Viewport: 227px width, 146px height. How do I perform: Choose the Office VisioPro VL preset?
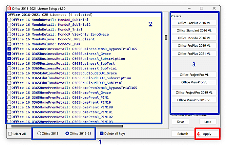194,82
